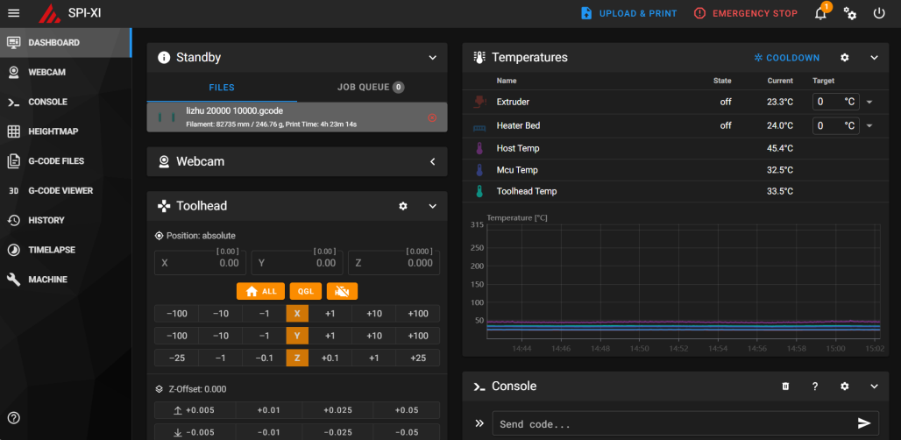The height and width of the screenshot is (440, 901).
Task: Open Extruder target temperature presets dropdown
Action: [869, 102]
